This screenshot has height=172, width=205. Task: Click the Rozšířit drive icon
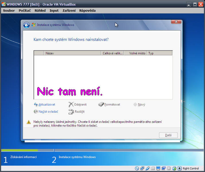coord(71,112)
